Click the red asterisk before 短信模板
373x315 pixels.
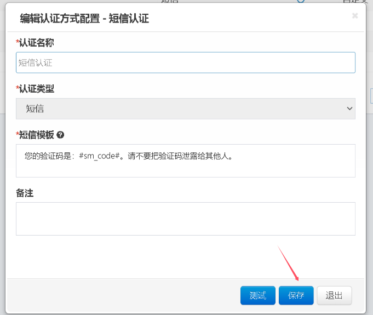(18, 134)
